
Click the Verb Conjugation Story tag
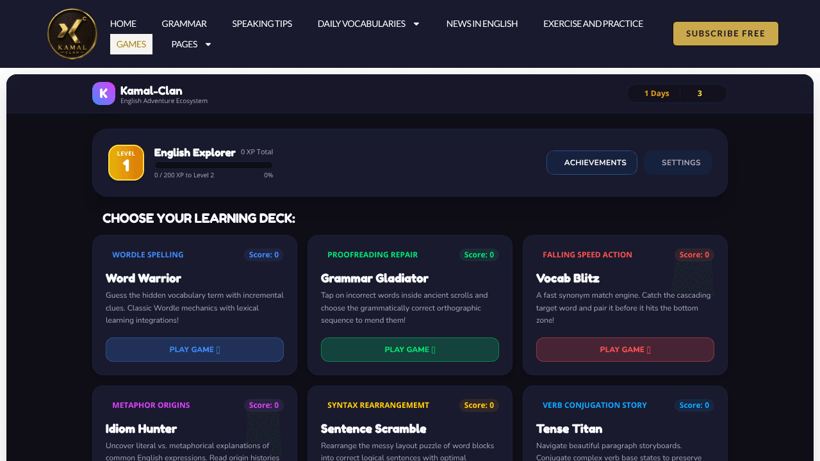point(594,405)
